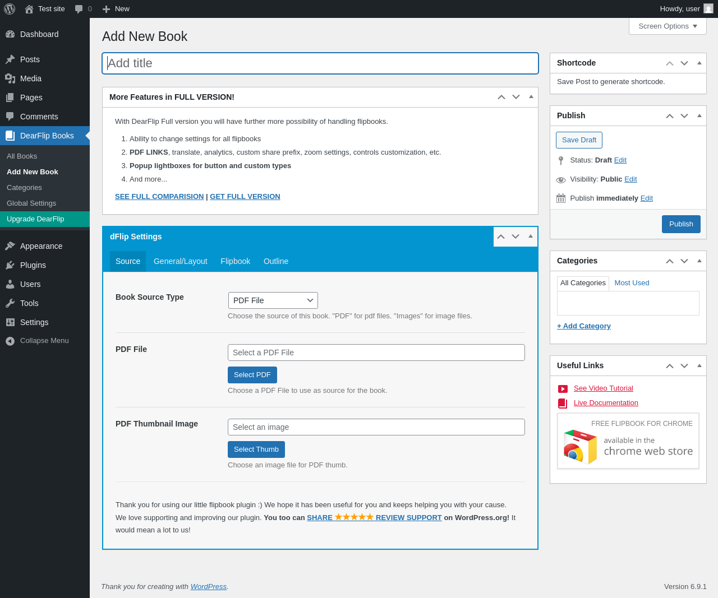Click the Appearance paintbrush icon
718x598 pixels.
[10, 246]
